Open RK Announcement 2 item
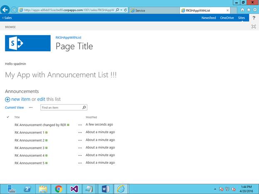This screenshot has width=259, height=194. pos(29,140)
